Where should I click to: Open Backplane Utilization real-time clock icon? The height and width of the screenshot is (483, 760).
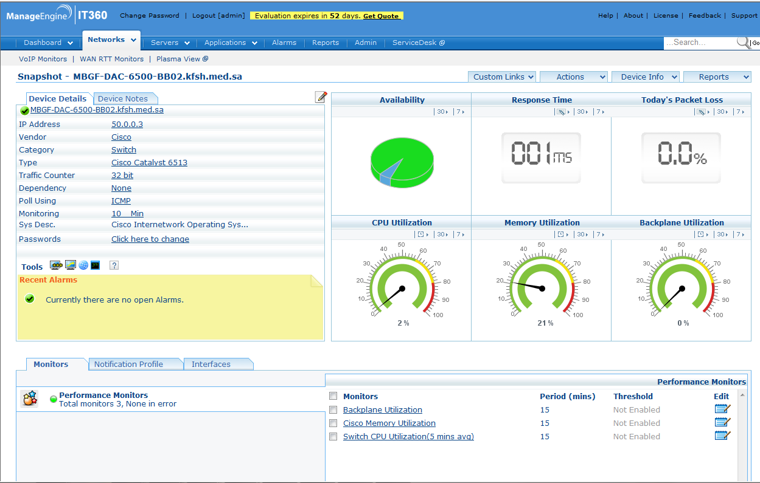click(x=700, y=235)
